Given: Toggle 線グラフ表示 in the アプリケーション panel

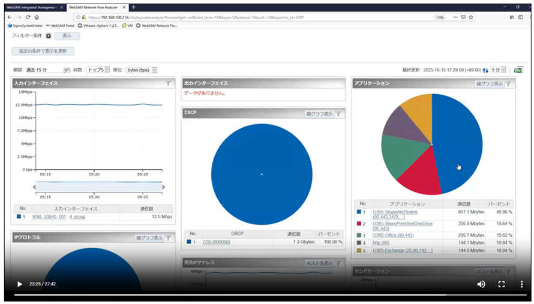Looking at the screenshot, I should pos(489,84).
